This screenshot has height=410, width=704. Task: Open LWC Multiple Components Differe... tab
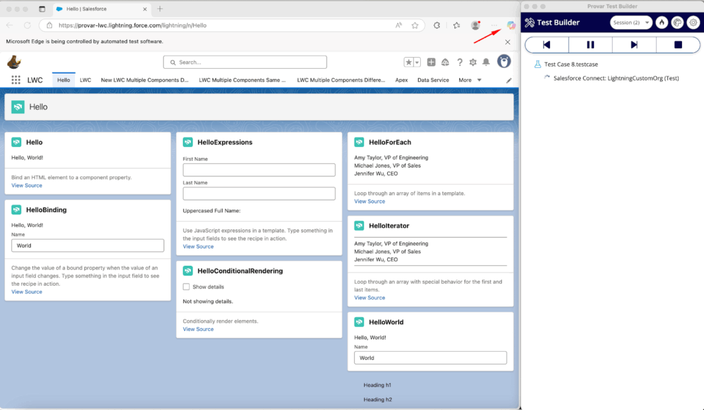(341, 80)
